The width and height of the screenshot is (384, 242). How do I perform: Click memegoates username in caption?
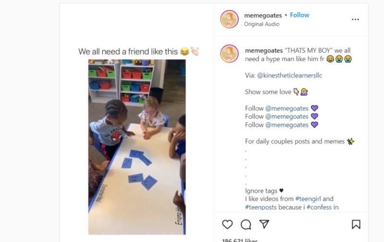[263, 50]
